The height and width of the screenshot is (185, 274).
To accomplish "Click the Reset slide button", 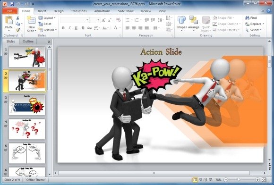I will (45, 24).
